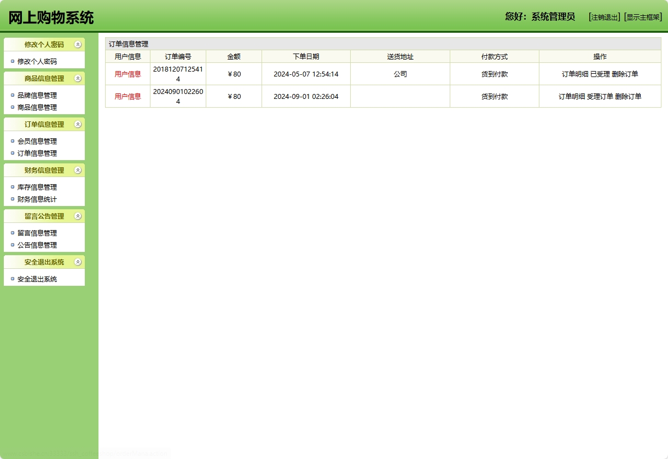Open 公告信息管理 page
This screenshot has height=459, width=668.
point(37,245)
